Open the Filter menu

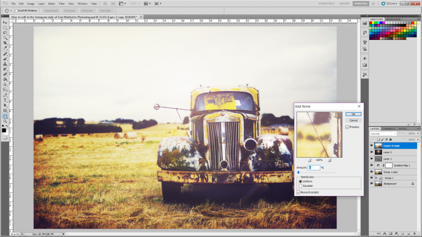point(62,4)
